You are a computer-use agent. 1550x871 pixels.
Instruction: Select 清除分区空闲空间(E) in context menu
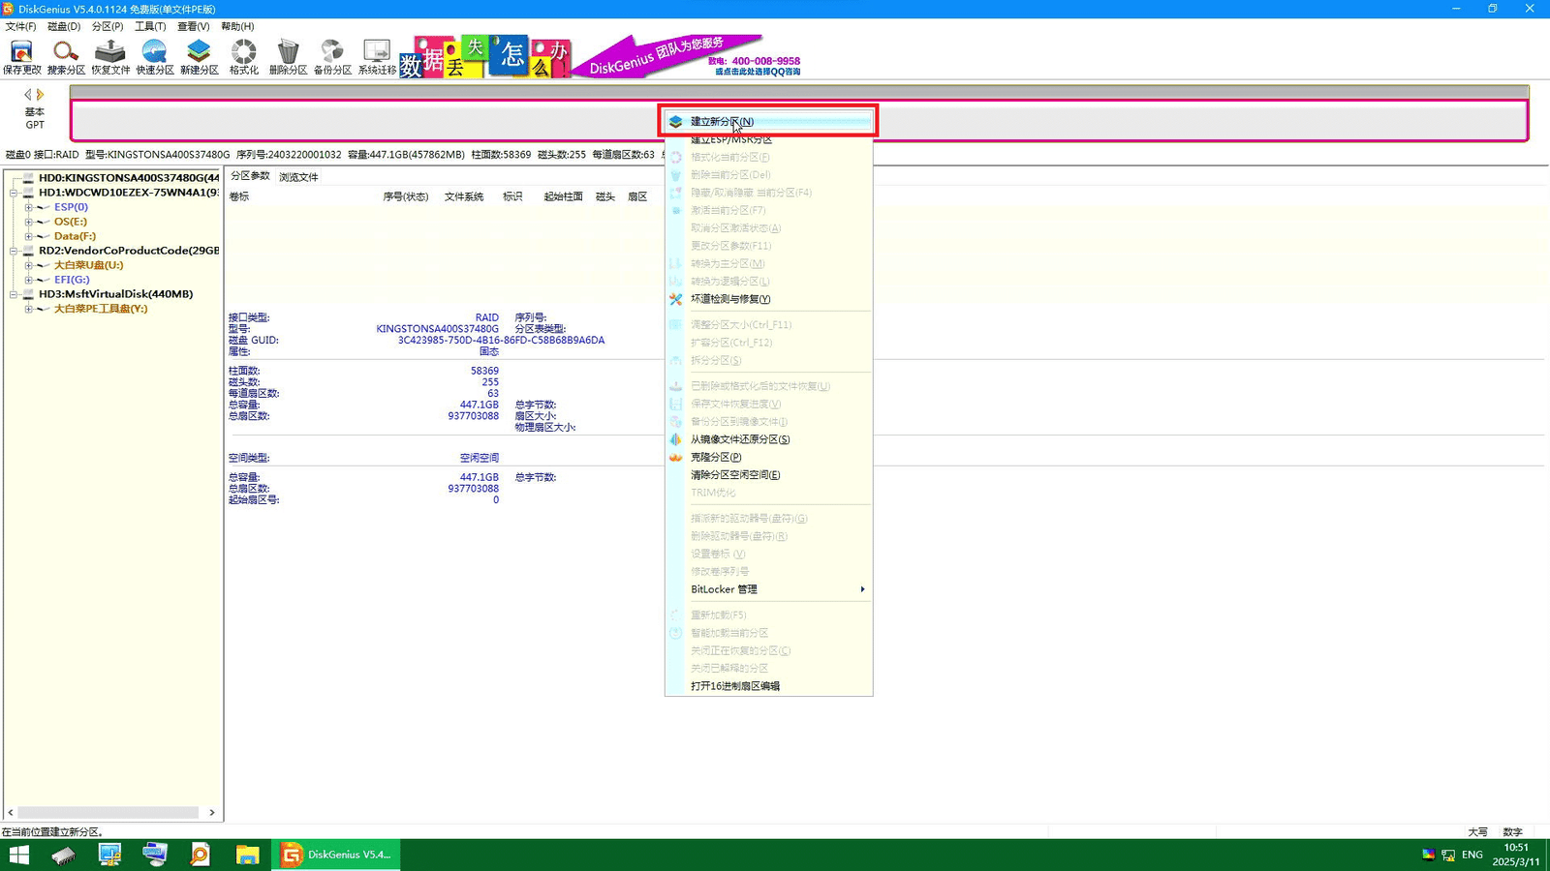769,475
